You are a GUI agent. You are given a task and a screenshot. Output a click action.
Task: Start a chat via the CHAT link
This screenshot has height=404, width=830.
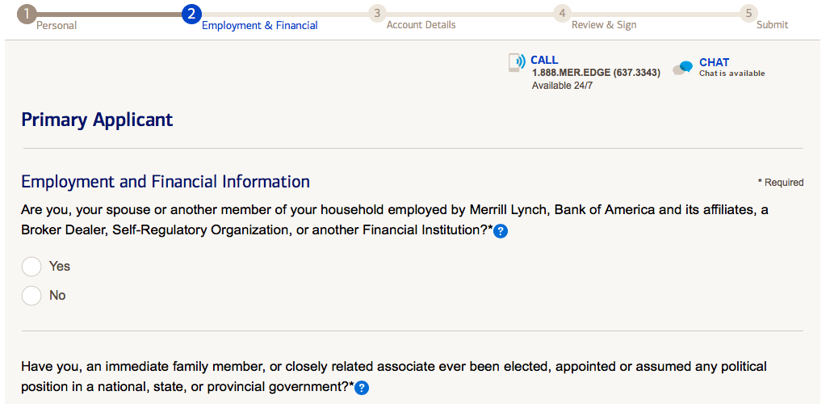pyautogui.click(x=714, y=62)
